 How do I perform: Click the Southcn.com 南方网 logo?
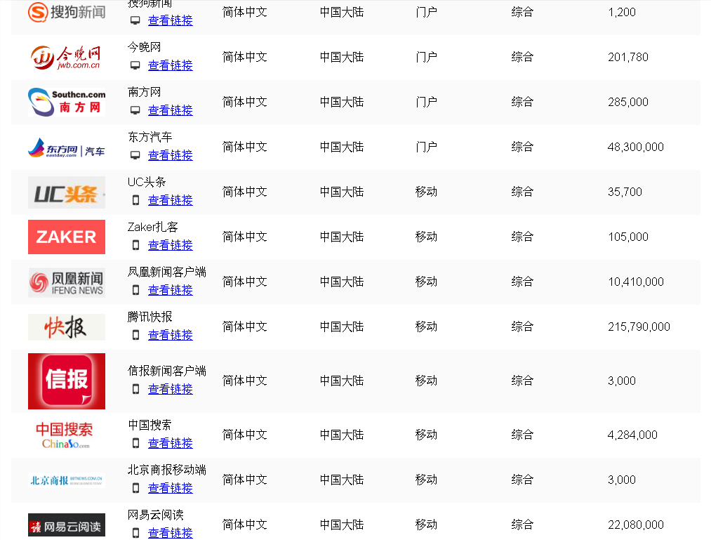point(67,102)
